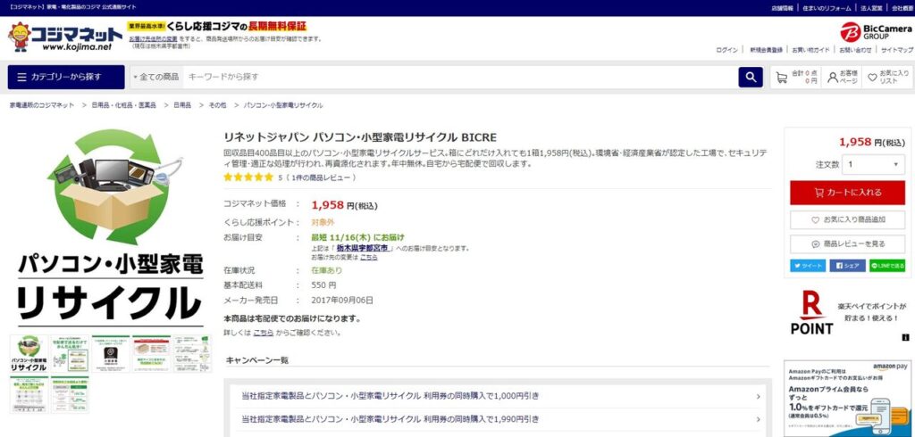
Task: Expand the 1,000円引き campaign row
Action: point(497,395)
